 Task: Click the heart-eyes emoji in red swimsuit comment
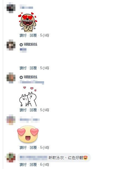point(85,158)
